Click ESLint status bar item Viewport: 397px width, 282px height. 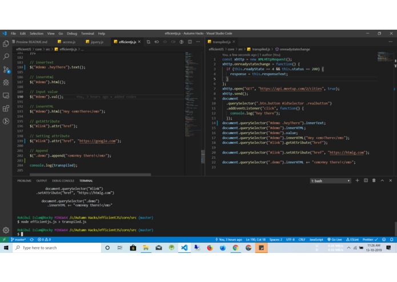352,240
